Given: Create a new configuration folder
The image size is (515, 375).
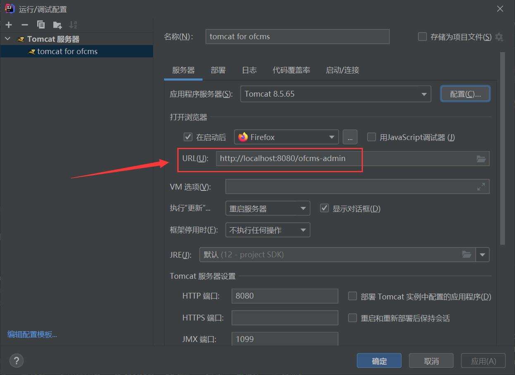Looking at the screenshot, I should 57,25.
